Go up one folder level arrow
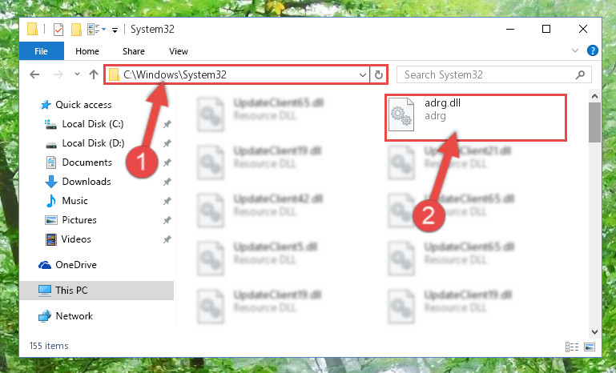This screenshot has height=373, width=616. click(94, 74)
